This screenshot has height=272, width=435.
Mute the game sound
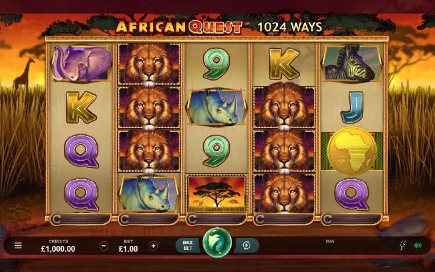tap(418, 245)
